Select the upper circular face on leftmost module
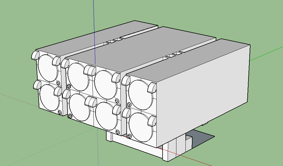 [47, 68]
